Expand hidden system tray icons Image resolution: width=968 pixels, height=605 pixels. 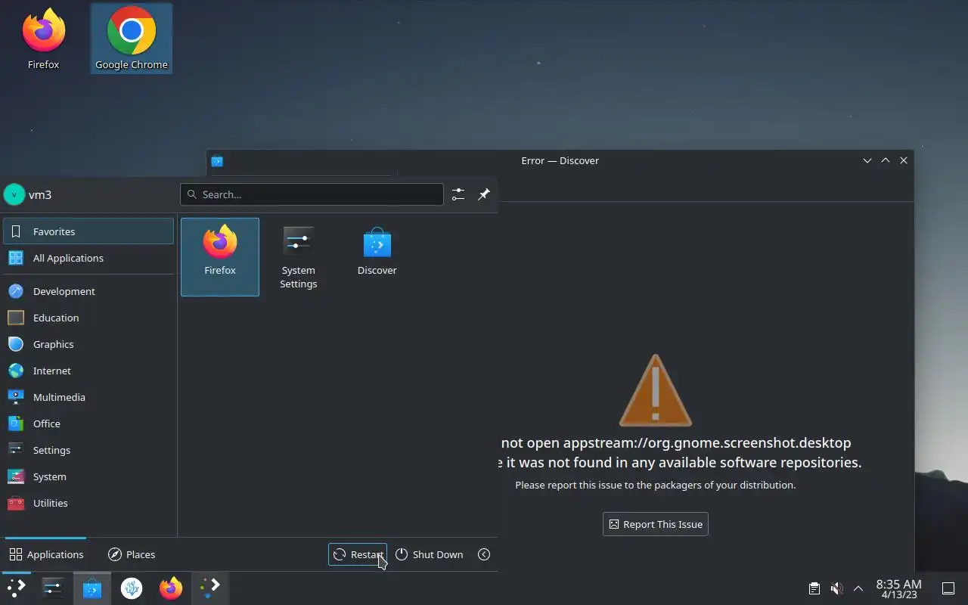pyautogui.click(x=858, y=588)
